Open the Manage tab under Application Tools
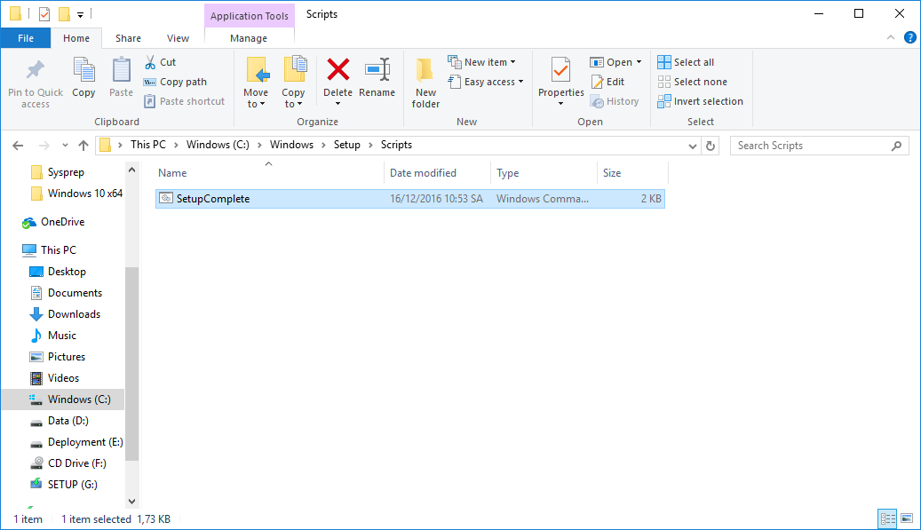Image resolution: width=921 pixels, height=530 pixels. [250, 38]
